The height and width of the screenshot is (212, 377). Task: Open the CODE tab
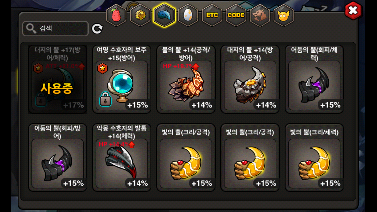pos(236,15)
